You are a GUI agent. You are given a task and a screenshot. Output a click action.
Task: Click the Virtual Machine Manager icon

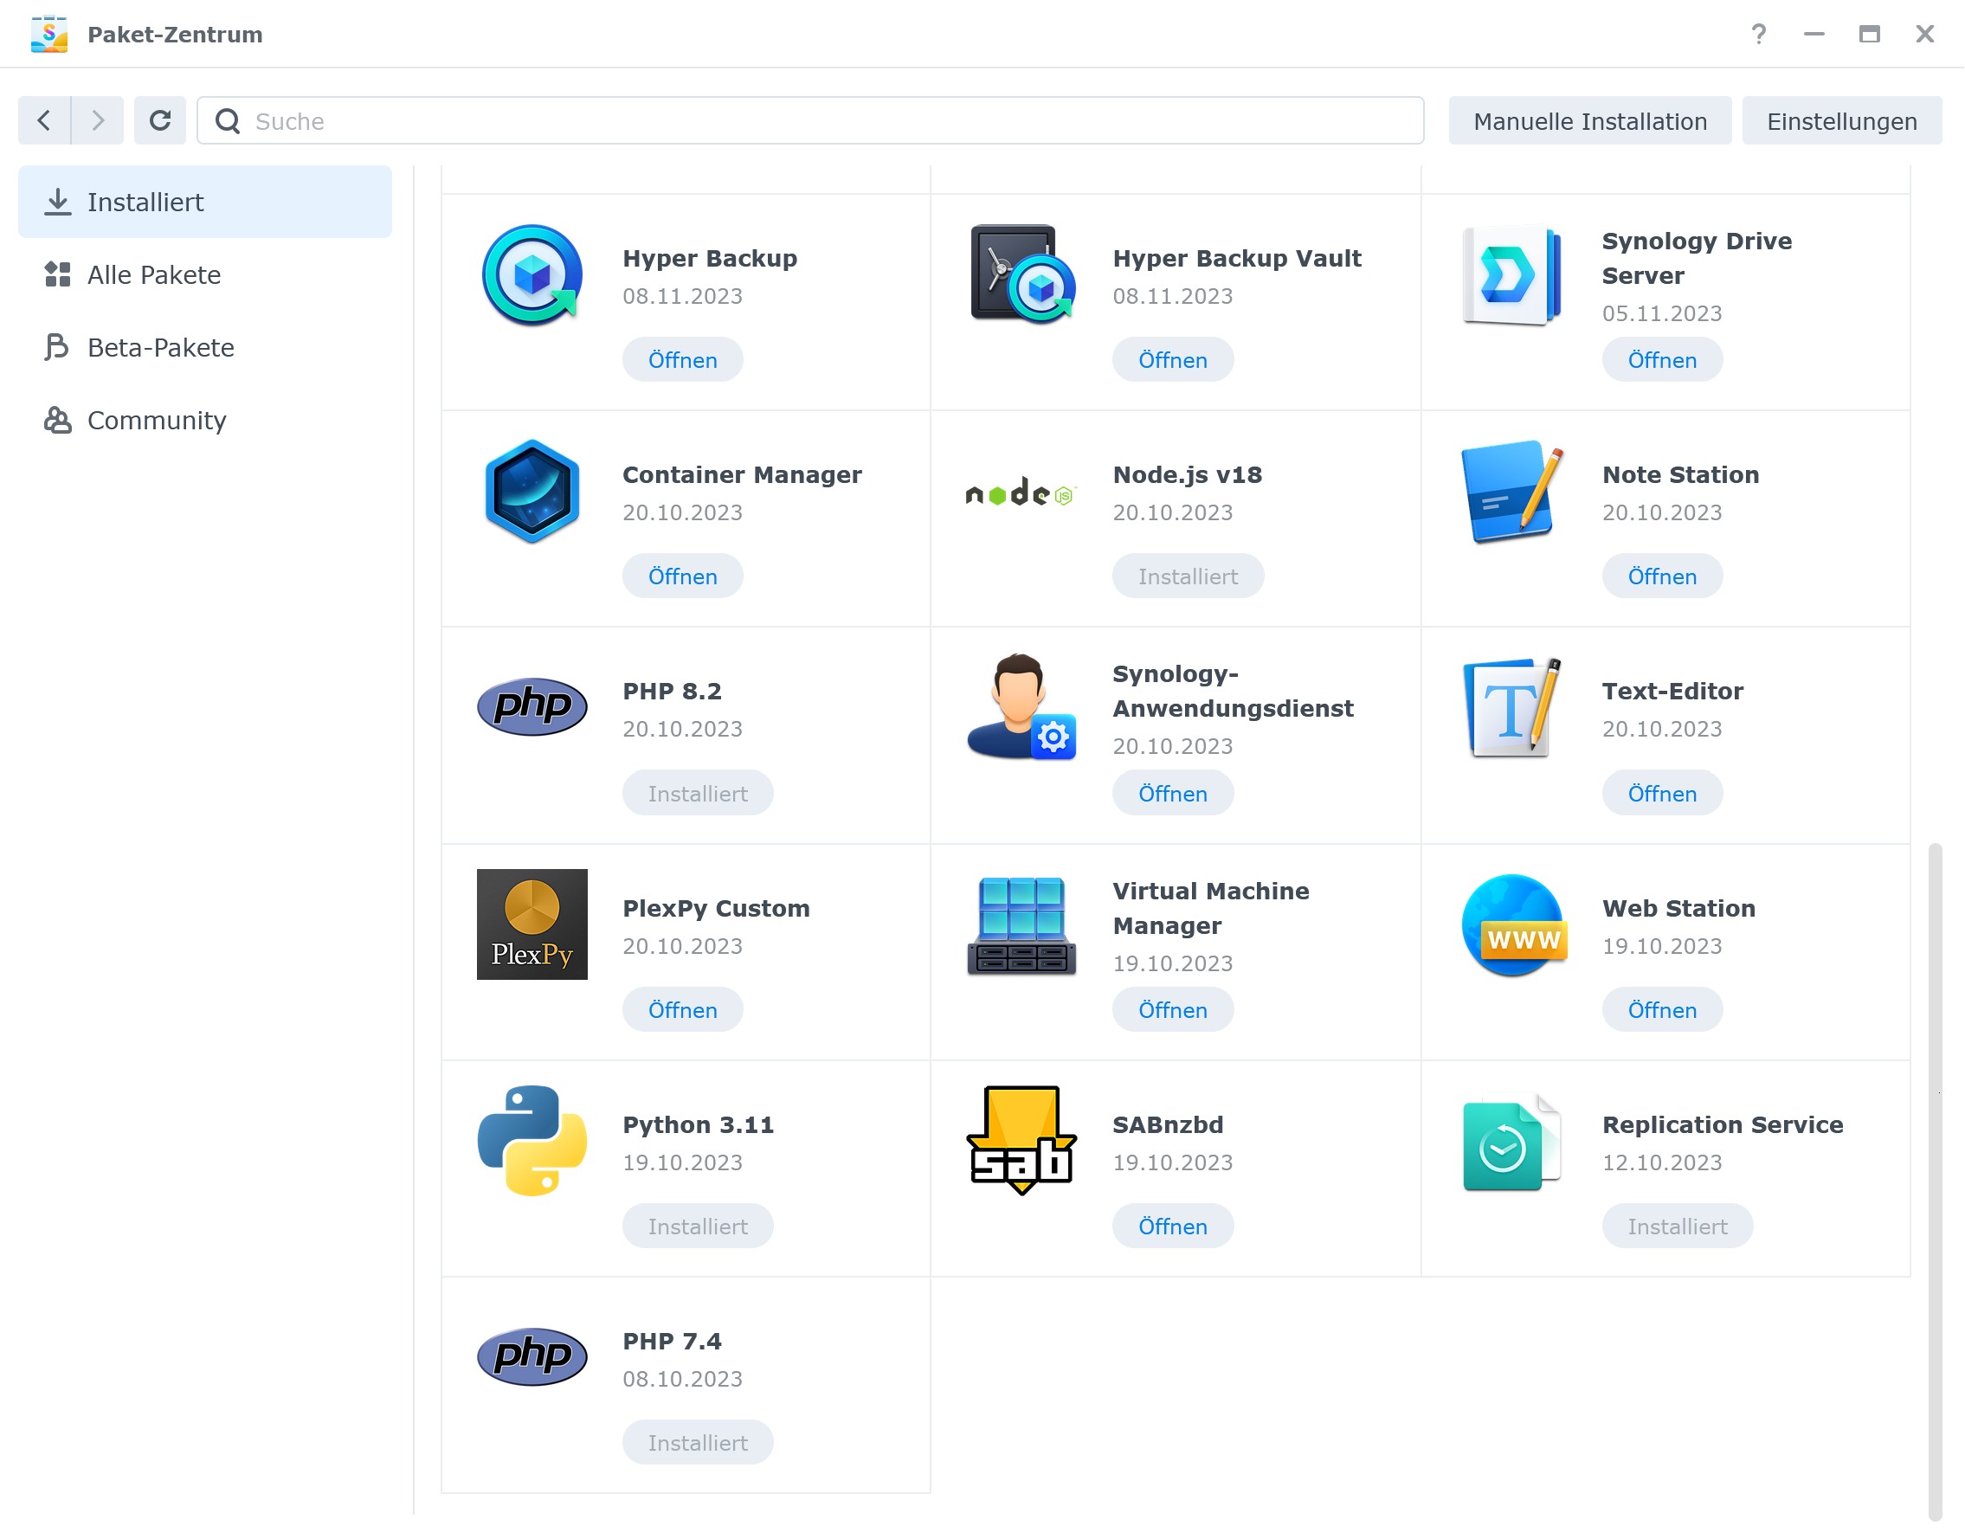[1021, 925]
